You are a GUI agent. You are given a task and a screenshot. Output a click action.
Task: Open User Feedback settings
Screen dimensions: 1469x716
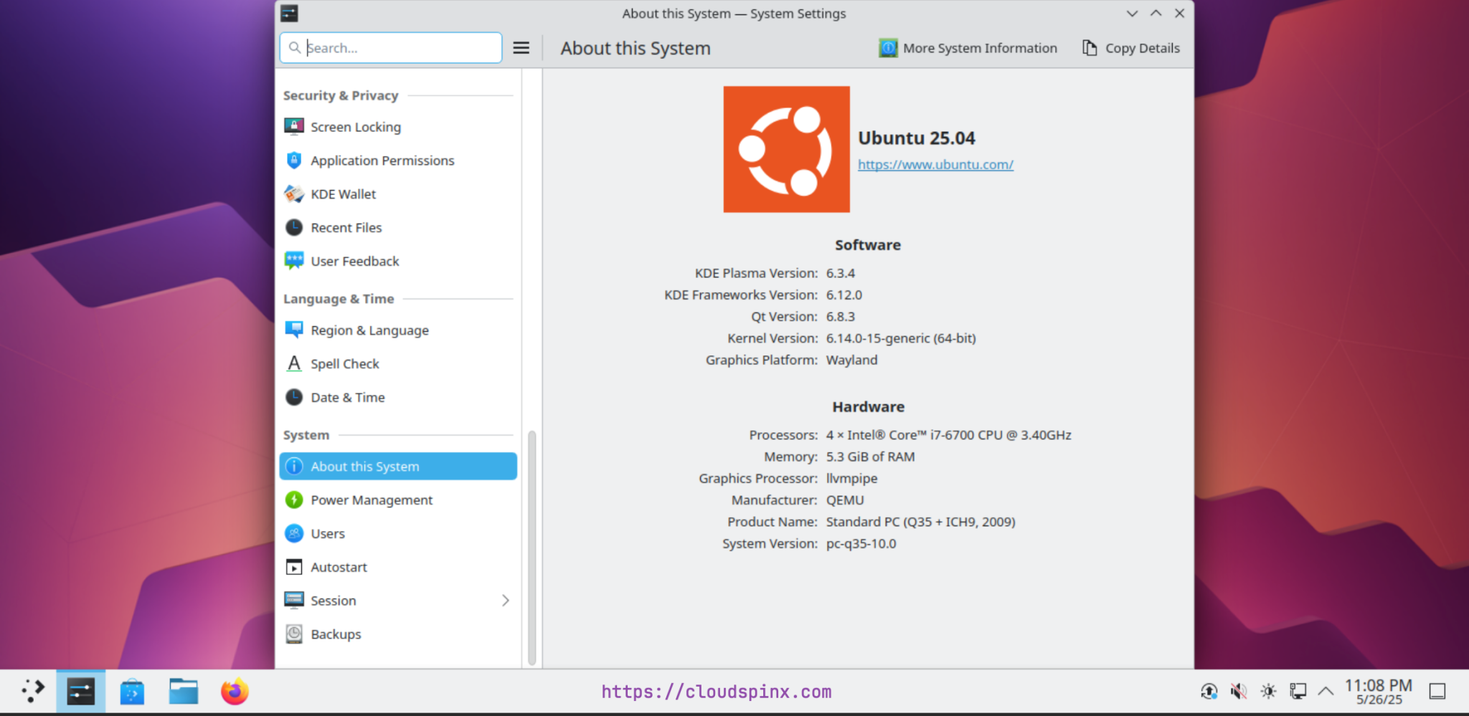click(x=354, y=261)
